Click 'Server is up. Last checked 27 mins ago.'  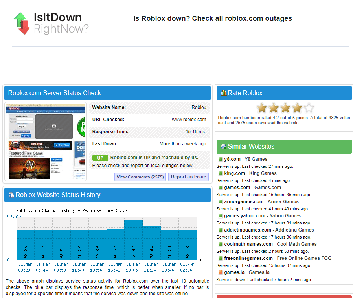[x=255, y=167]
